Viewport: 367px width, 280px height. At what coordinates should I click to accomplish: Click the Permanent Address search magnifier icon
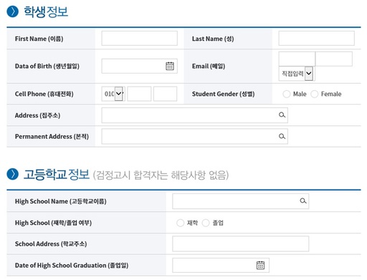[x=282, y=136]
